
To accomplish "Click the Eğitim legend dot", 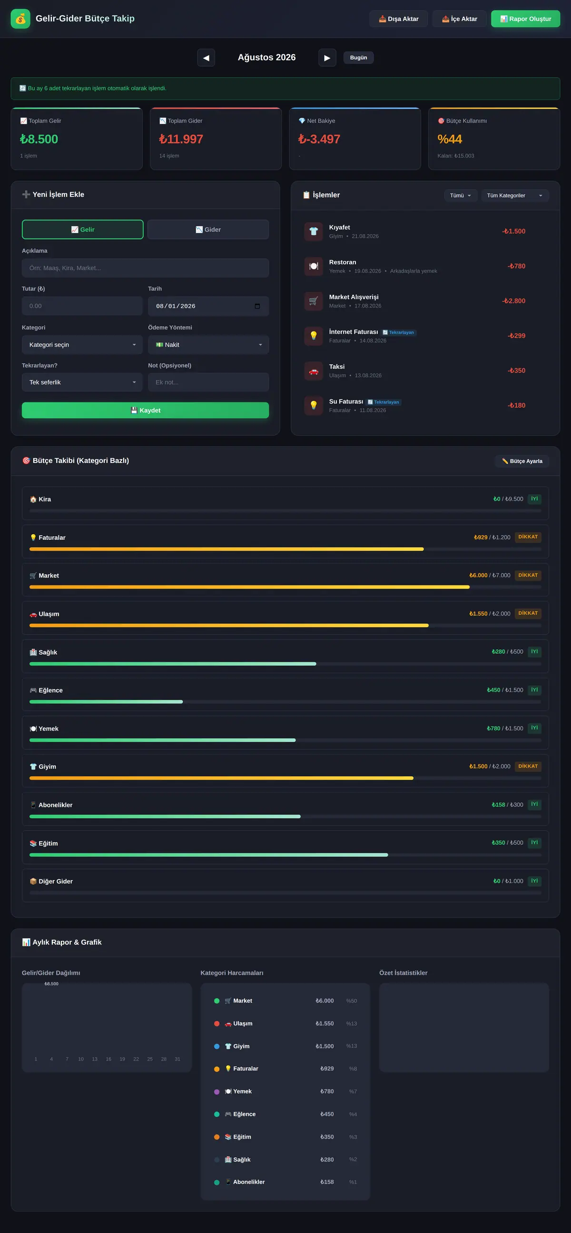I will click(217, 1137).
